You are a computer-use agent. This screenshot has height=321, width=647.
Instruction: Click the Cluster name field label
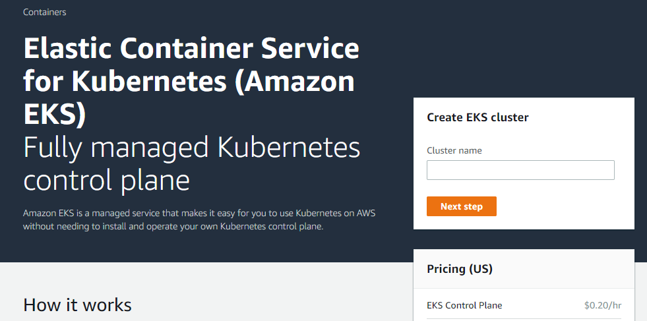tap(454, 150)
